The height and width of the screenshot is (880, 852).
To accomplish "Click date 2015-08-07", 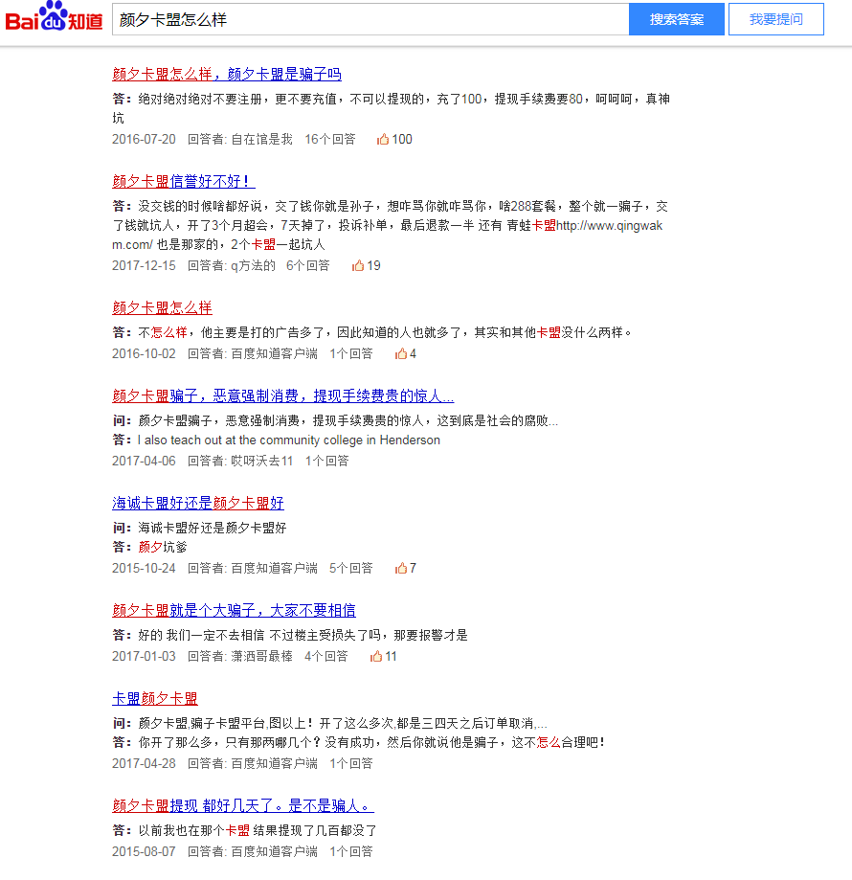I will [144, 851].
